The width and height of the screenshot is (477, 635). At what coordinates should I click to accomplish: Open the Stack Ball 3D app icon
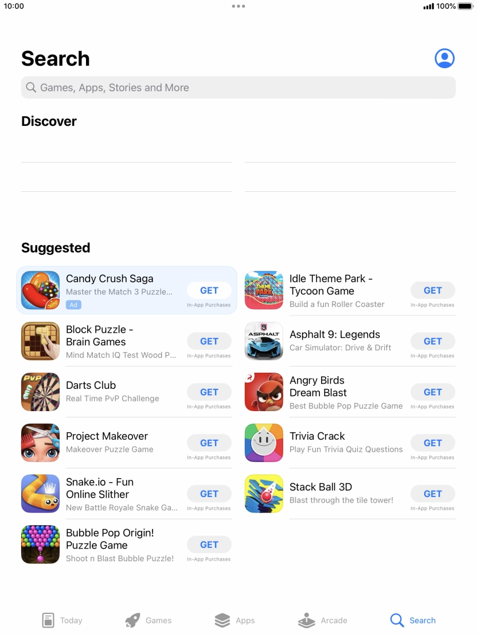[x=264, y=494]
